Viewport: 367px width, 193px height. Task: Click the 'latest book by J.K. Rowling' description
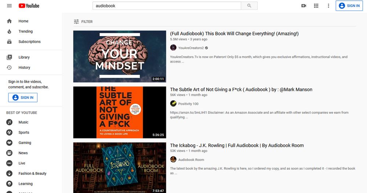tap(263, 171)
